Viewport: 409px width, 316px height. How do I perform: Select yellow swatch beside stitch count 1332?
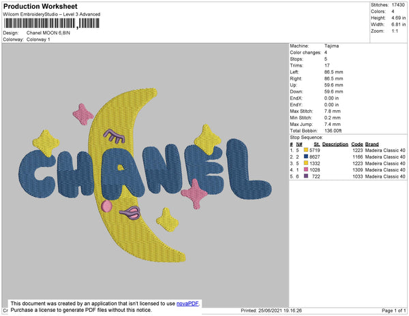306,163
